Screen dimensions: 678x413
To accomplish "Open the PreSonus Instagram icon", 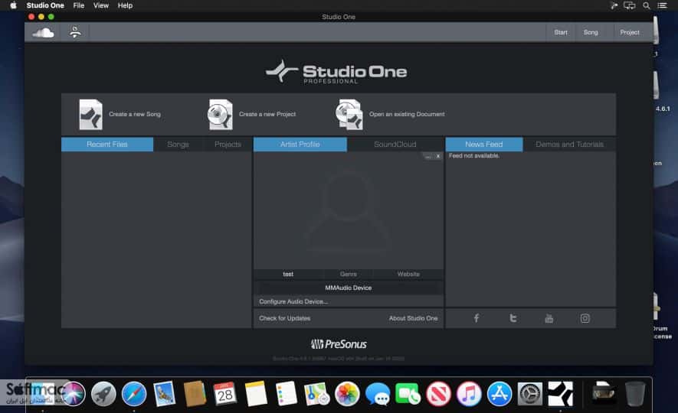I will tap(585, 318).
